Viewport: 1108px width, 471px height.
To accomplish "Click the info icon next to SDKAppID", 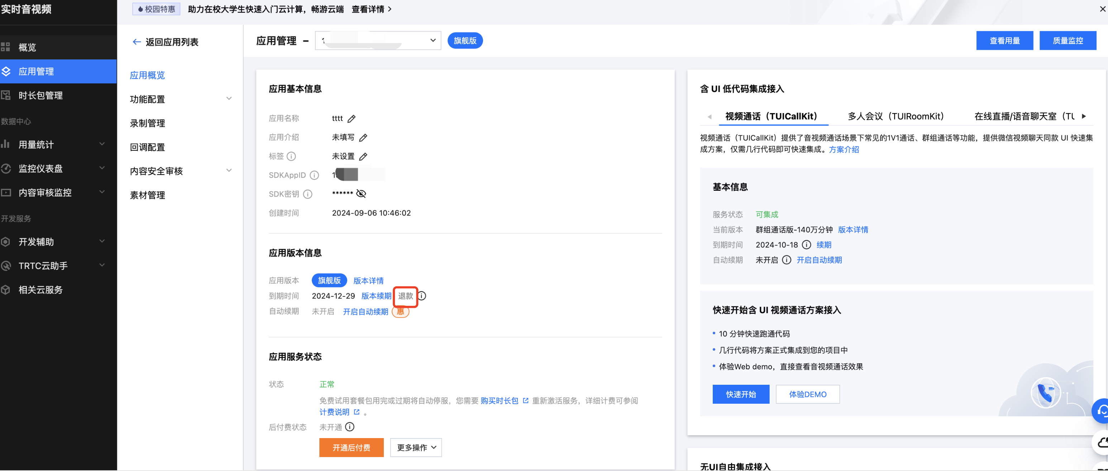I will 314,175.
